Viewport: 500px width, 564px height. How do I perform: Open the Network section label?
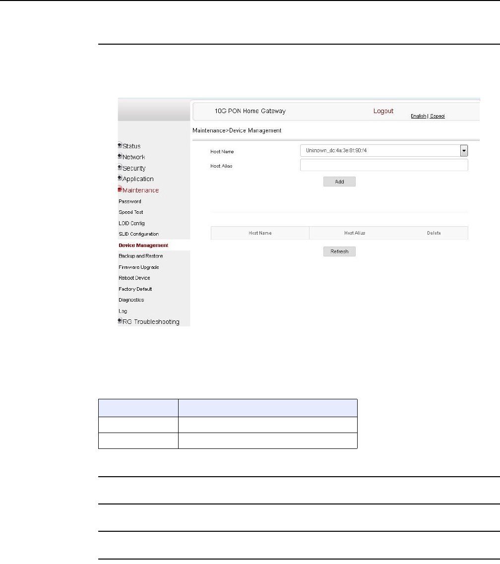[x=133, y=157]
